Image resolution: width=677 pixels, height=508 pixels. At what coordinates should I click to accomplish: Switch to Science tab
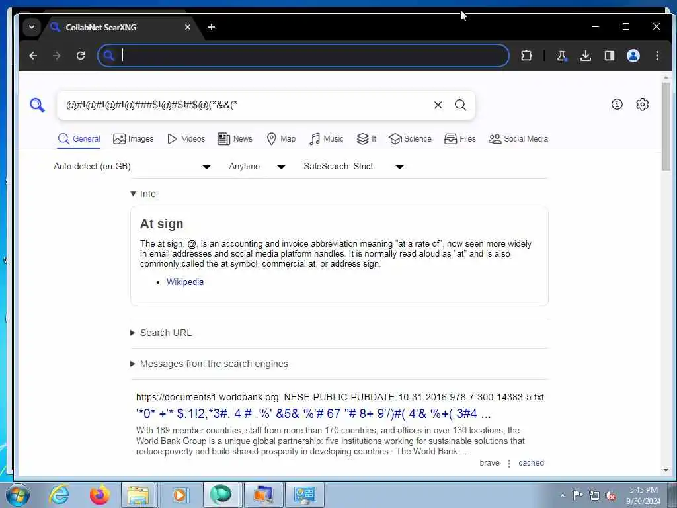pos(410,139)
